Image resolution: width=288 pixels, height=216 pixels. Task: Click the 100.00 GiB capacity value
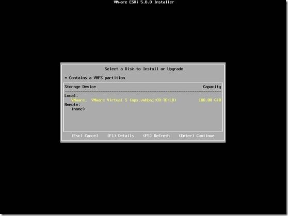210,100
